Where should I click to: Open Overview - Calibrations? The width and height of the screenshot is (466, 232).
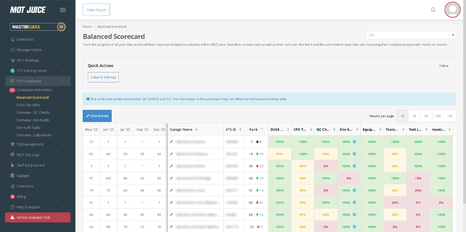point(34,135)
